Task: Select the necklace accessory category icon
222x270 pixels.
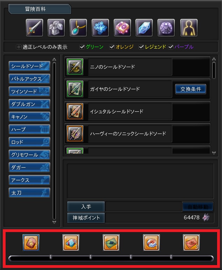Action: 78,28
